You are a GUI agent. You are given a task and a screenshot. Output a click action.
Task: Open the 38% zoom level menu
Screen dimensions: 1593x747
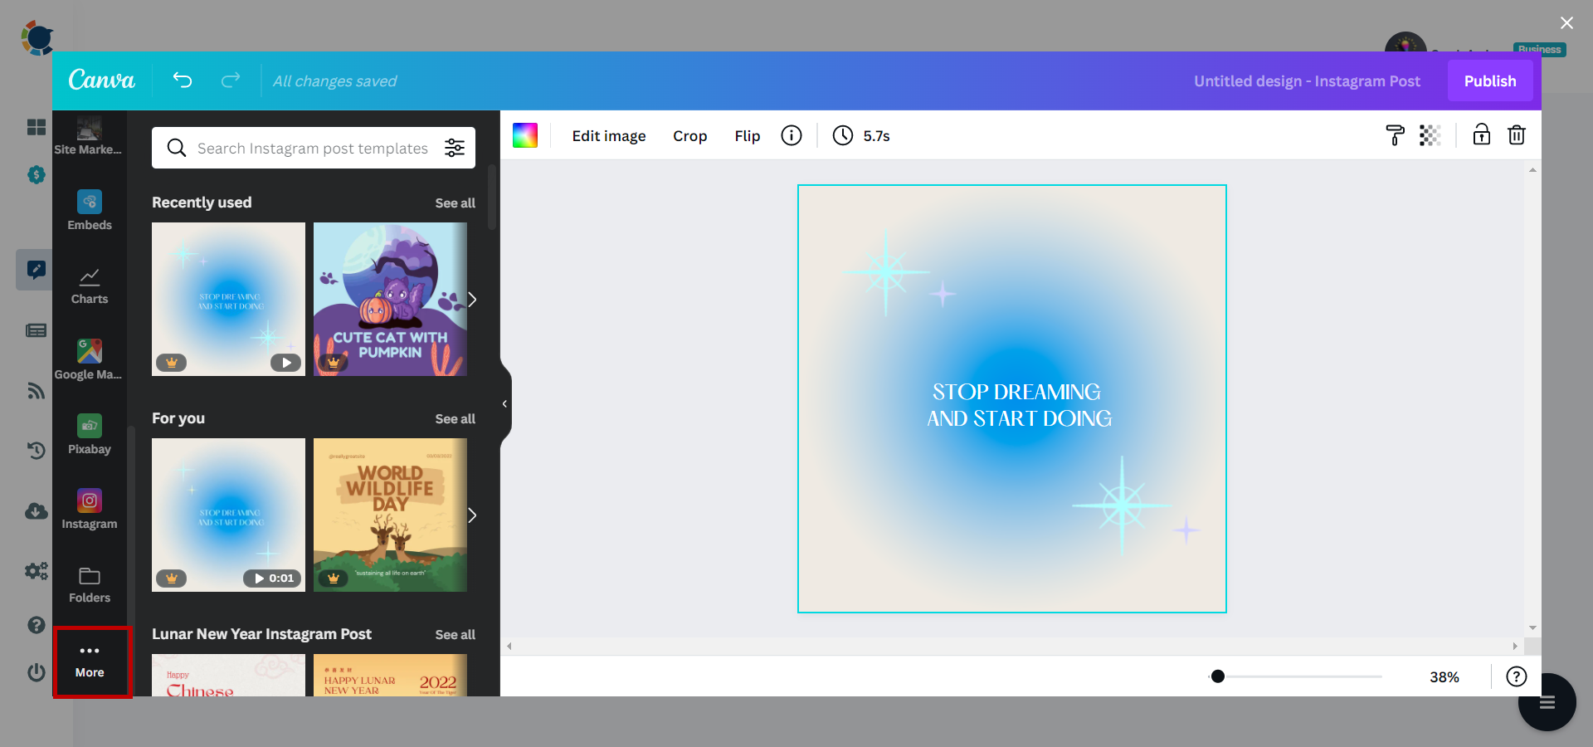click(1444, 677)
